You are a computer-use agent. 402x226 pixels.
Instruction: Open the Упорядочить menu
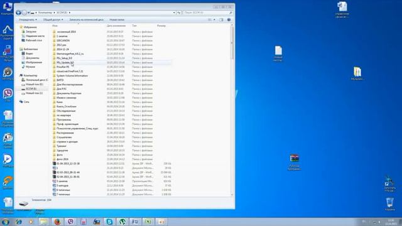pyautogui.click(x=28, y=19)
